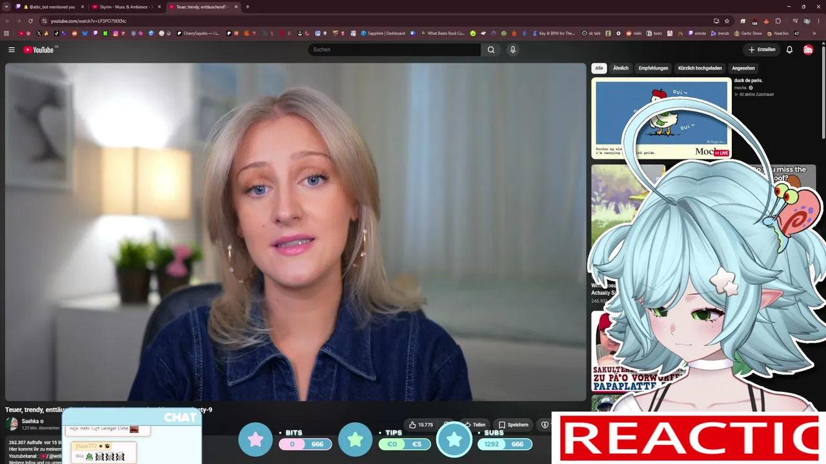Image resolution: width=826 pixels, height=464 pixels.
Task: Open the 'Erstellen' create button
Action: point(761,50)
